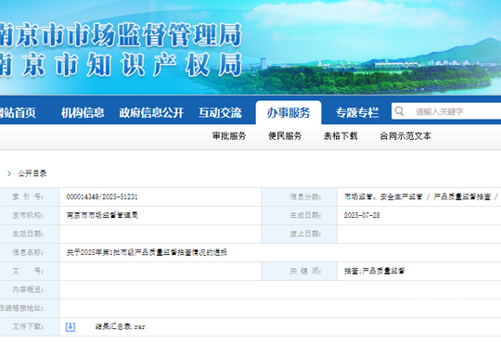Open the 机构信息 menu

pos(83,113)
